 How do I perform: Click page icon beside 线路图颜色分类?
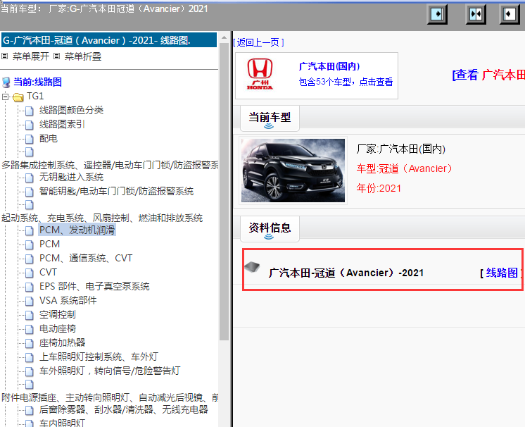tap(30, 111)
